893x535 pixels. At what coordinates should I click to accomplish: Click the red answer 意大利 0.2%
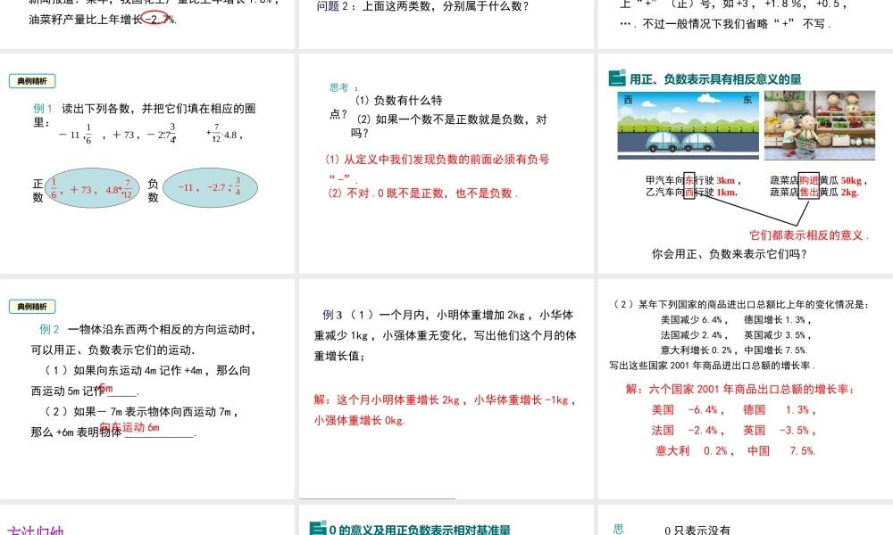[694, 451]
